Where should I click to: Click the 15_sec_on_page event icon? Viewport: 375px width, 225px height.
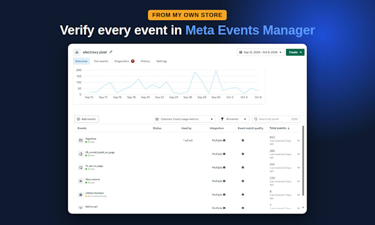(81, 167)
